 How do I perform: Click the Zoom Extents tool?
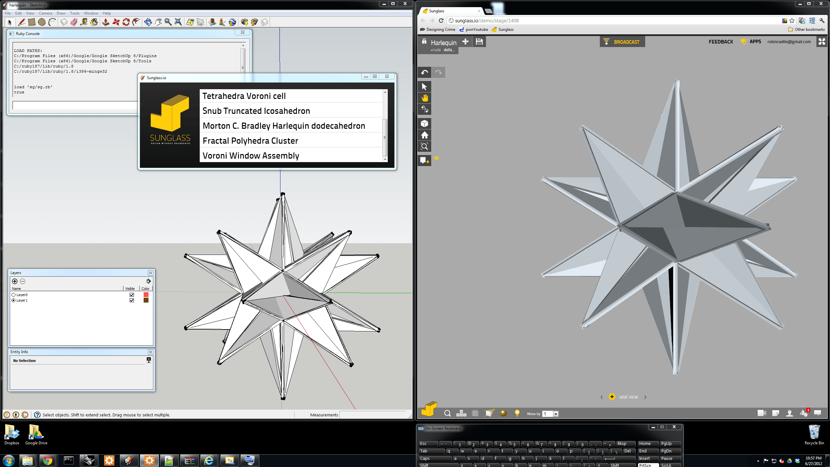click(x=178, y=22)
